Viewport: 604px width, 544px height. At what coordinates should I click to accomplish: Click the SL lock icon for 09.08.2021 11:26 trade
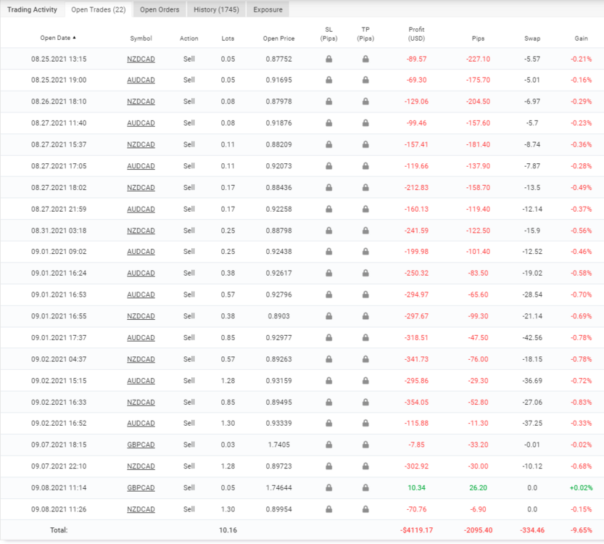point(328,509)
